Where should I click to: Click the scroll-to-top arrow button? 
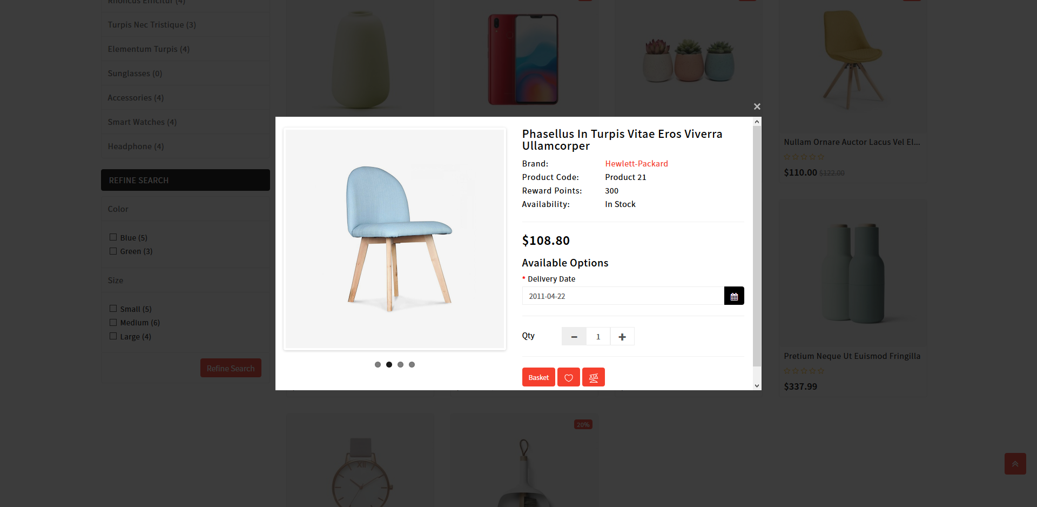click(1015, 464)
